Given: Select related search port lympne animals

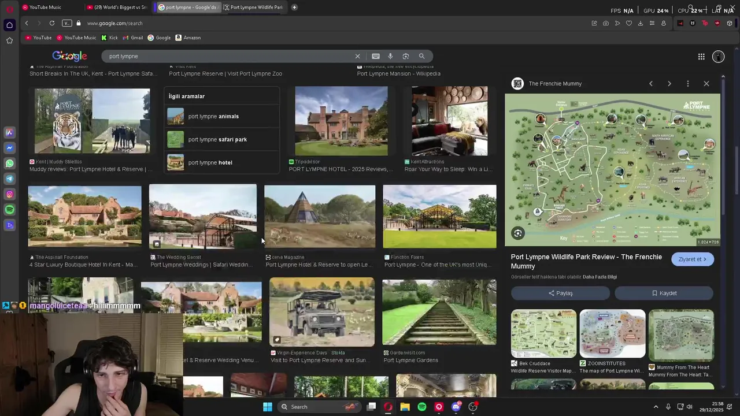Looking at the screenshot, I should pyautogui.click(x=222, y=116).
